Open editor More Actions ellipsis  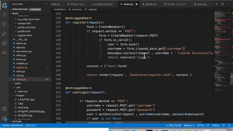tap(228, 4)
